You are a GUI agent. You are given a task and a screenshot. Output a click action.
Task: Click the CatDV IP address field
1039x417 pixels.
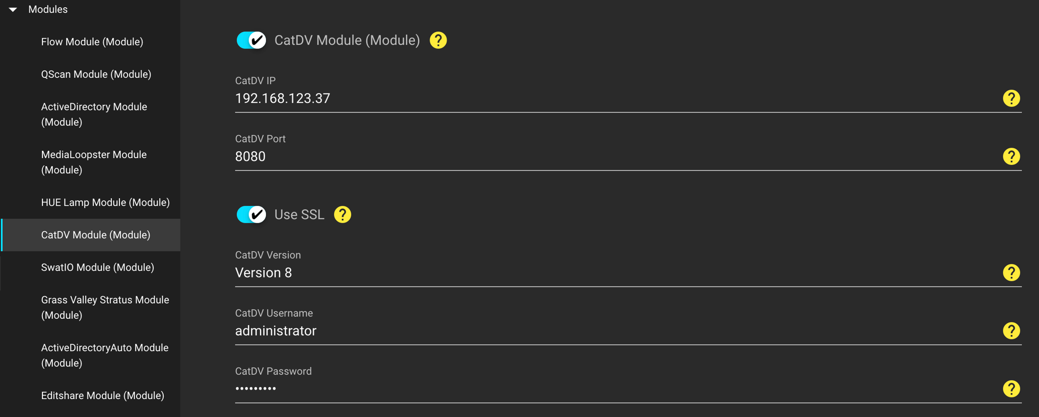coord(613,99)
